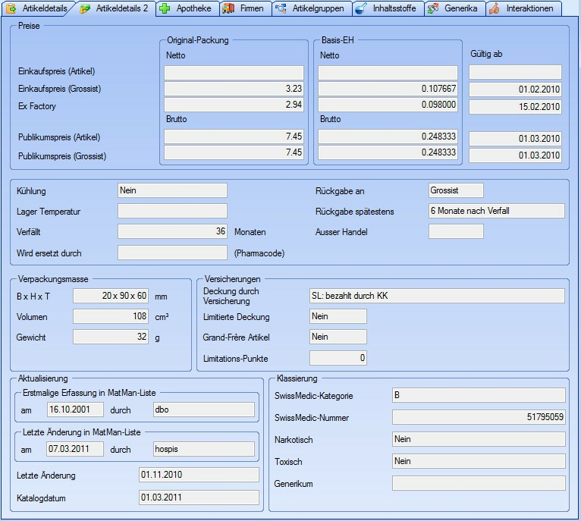The height and width of the screenshot is (521, 581).
Task: Click the empty Lager Temperatur field
Action: point(172,211)
